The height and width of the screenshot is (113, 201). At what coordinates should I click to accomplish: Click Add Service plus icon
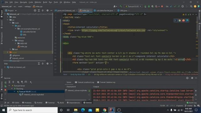31,82
